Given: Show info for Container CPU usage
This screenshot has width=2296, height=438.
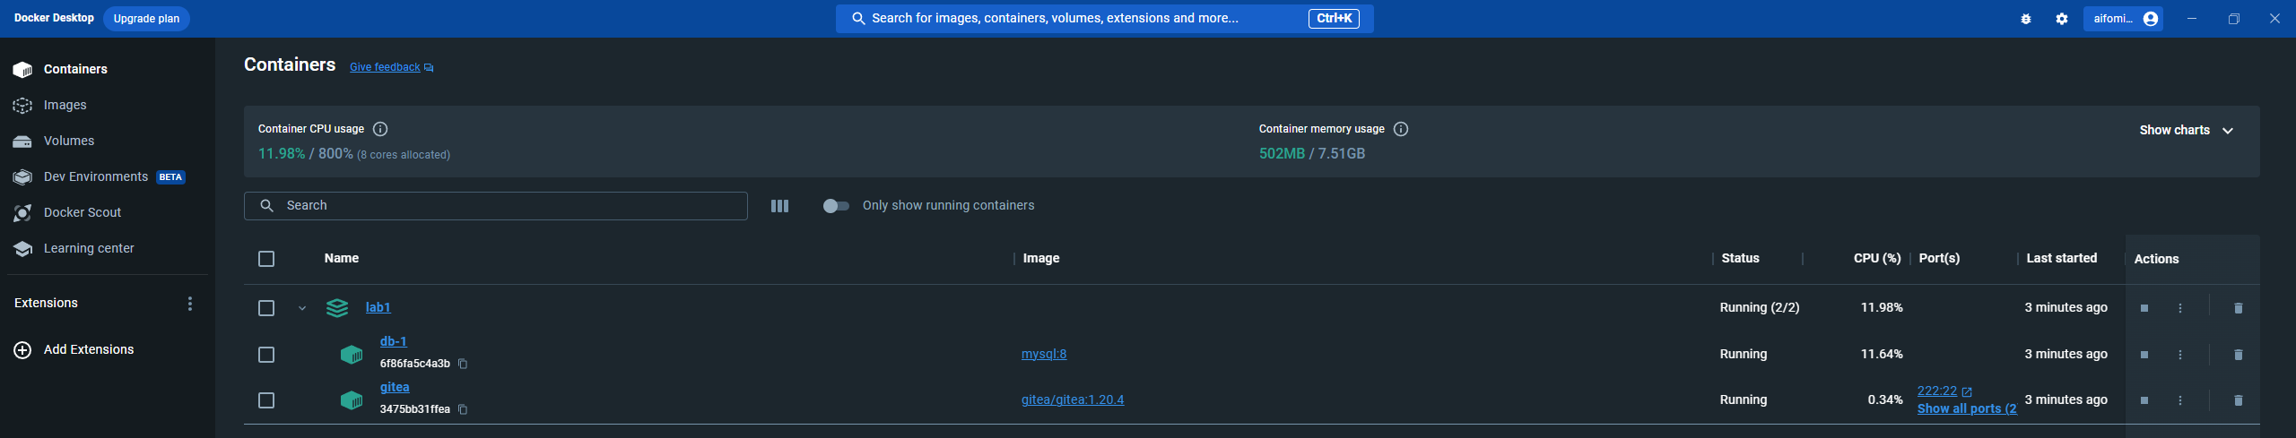Looking at the screenshot, I should click(x=380, y=129).
